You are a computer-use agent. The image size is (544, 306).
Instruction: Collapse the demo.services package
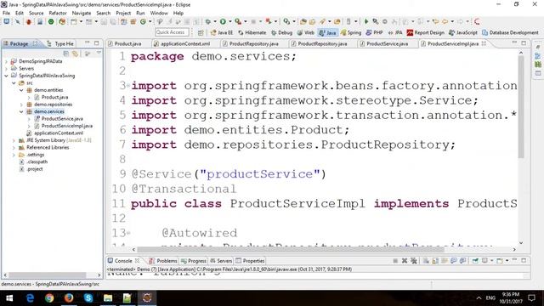pos(21,111)
